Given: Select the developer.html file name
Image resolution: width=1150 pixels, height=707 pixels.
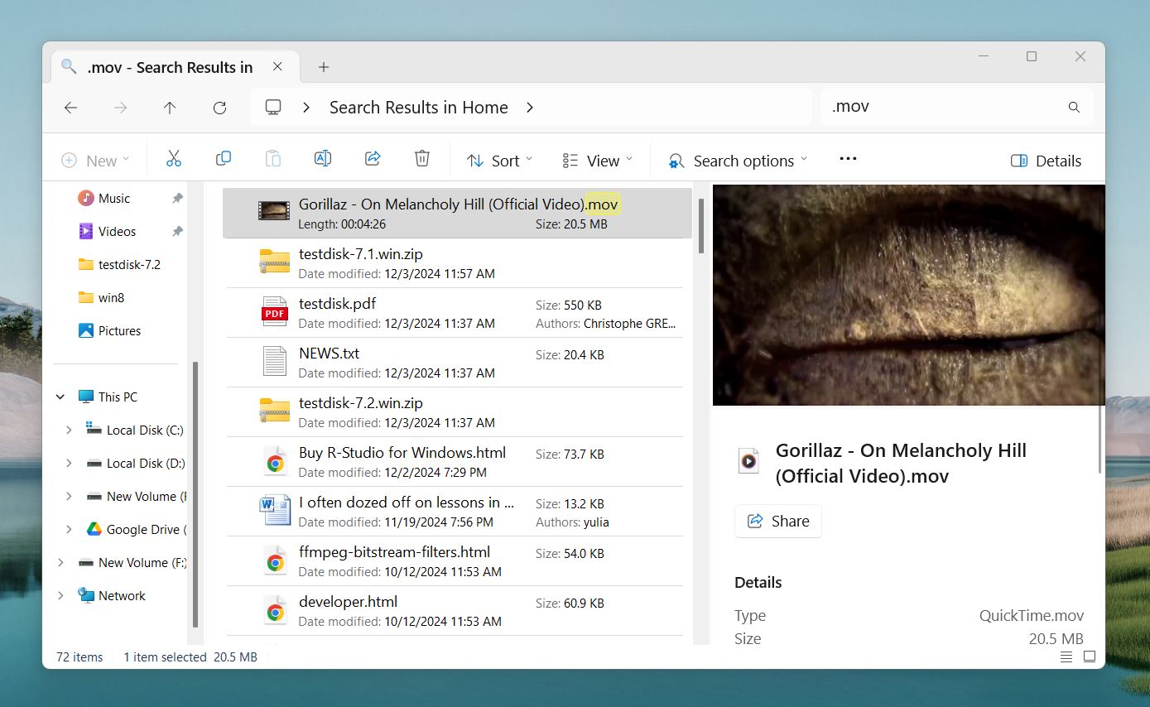Looking at the screenshot, I should click(348, 602).
